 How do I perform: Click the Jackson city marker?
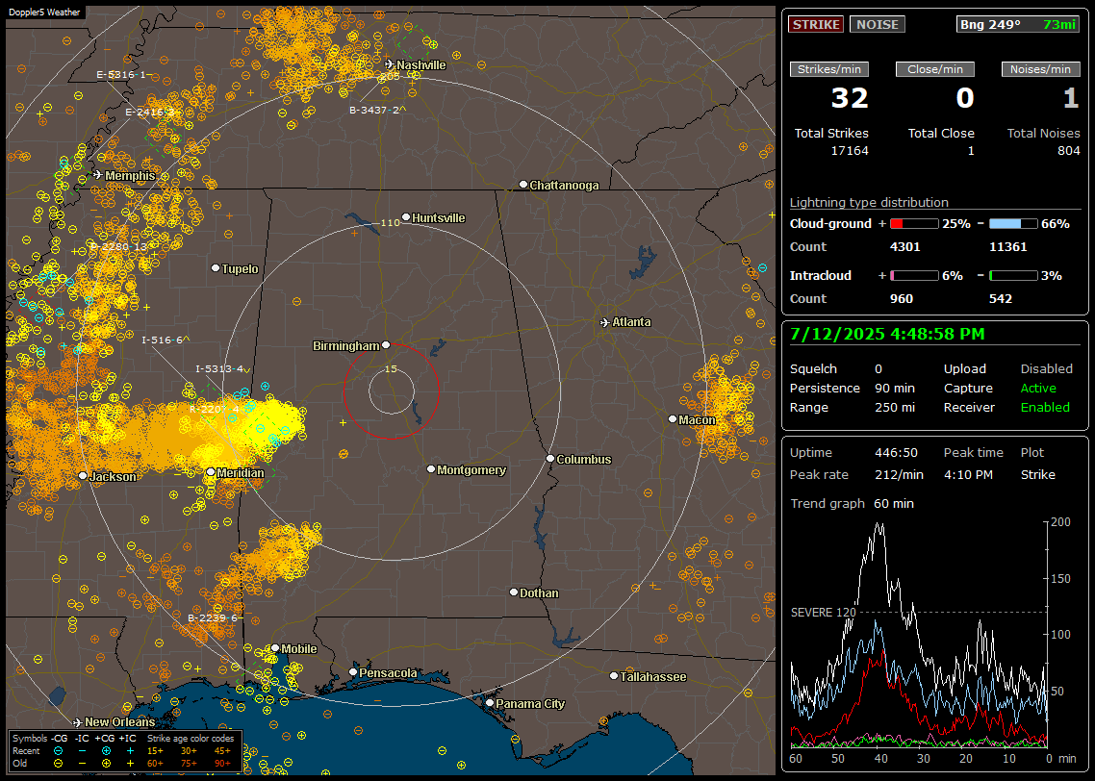coord(83,475)
